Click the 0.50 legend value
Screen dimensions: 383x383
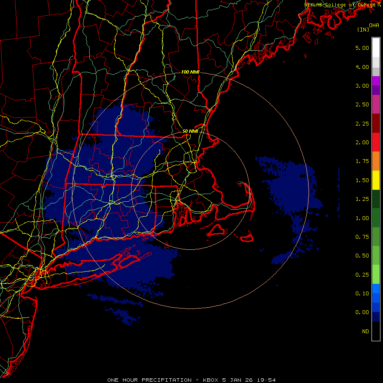tap(362, 256)
